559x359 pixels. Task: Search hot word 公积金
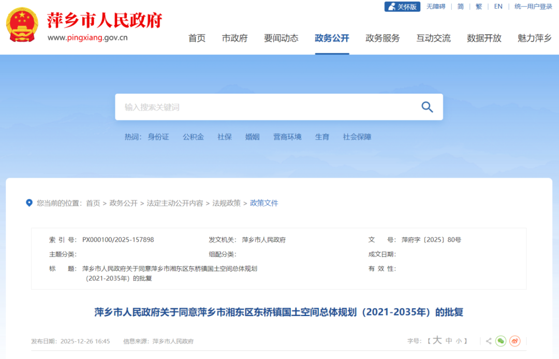193,137
